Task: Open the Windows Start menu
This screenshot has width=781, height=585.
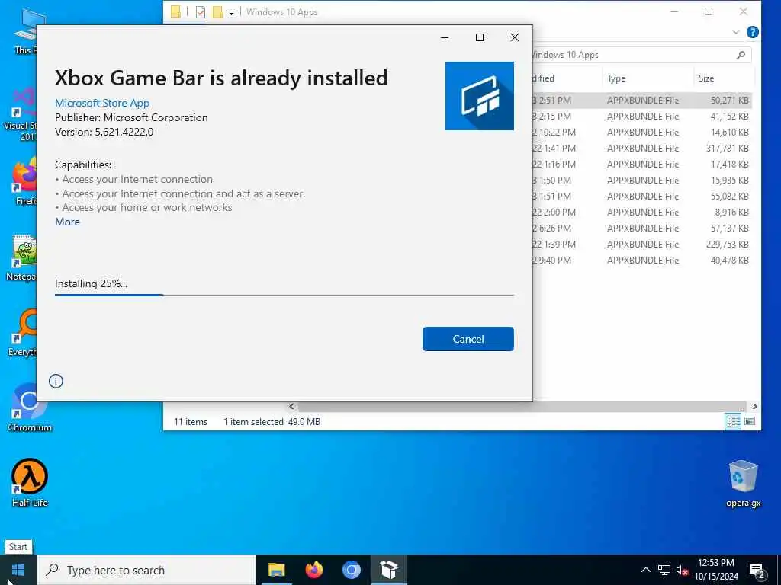Action: click(x=18, y=570)
